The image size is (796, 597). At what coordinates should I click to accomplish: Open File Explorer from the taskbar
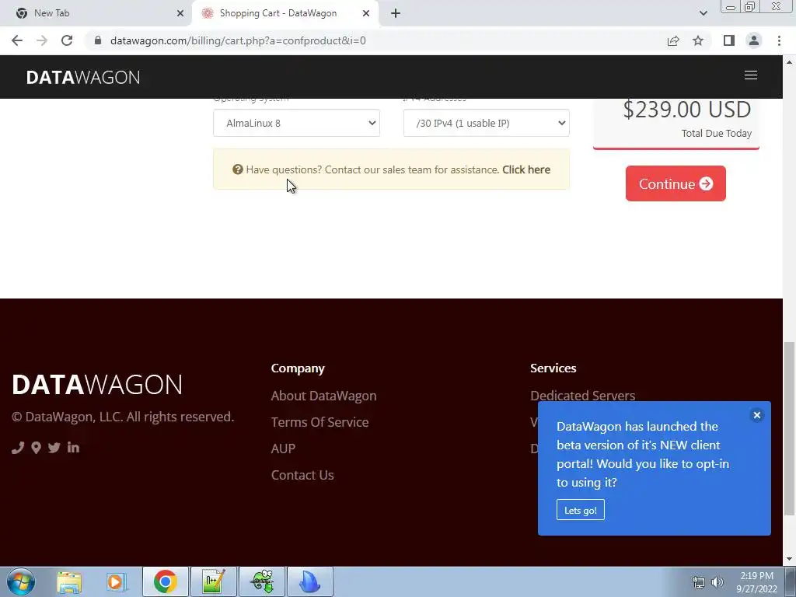[x=69, y=582]
